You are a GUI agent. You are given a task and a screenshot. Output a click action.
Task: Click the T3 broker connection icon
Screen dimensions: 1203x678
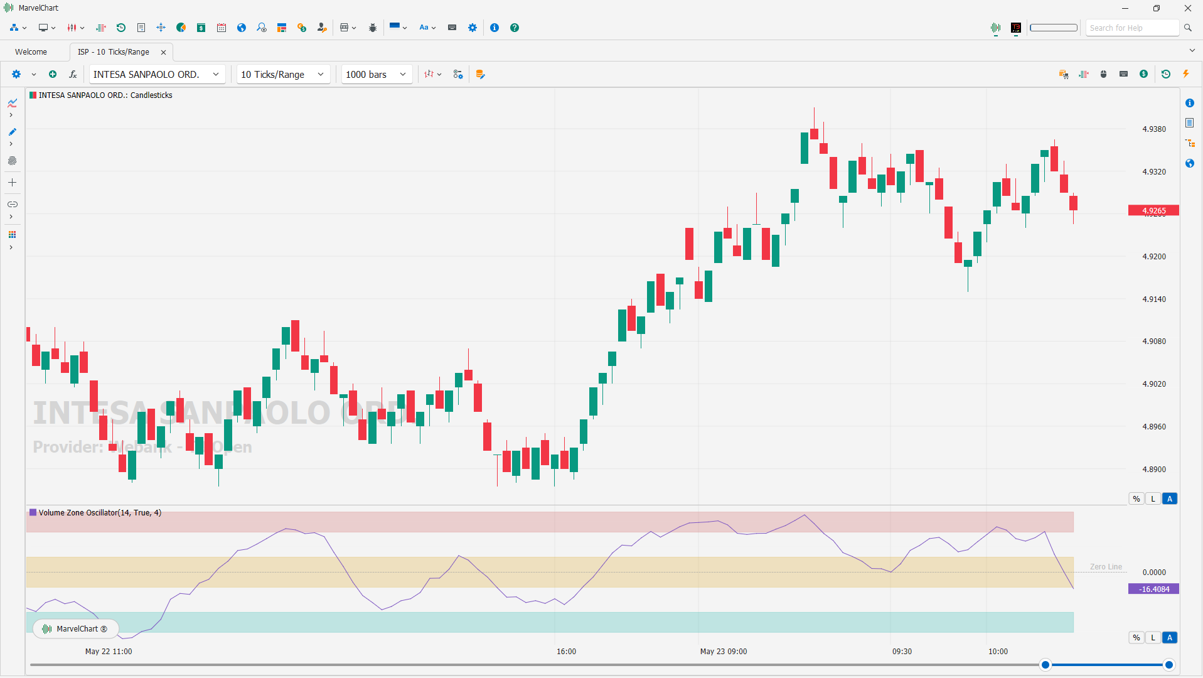[1016, 28]
